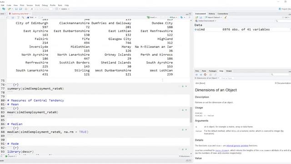Click the Knit button in editor toolbar
The height and width of the screenshot is (164, 291).
[x=30, y=17]
